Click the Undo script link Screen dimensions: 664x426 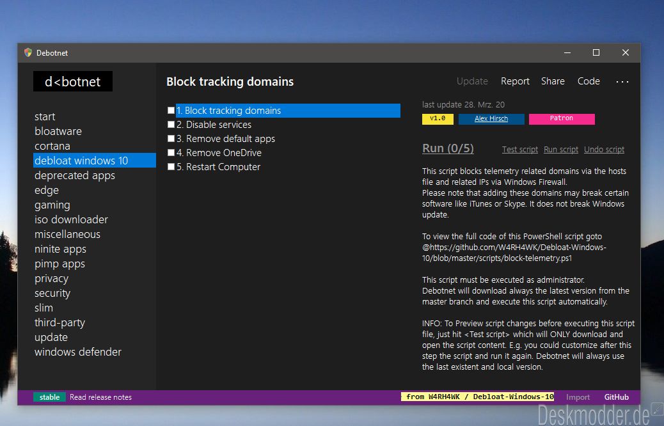[604, 150]
